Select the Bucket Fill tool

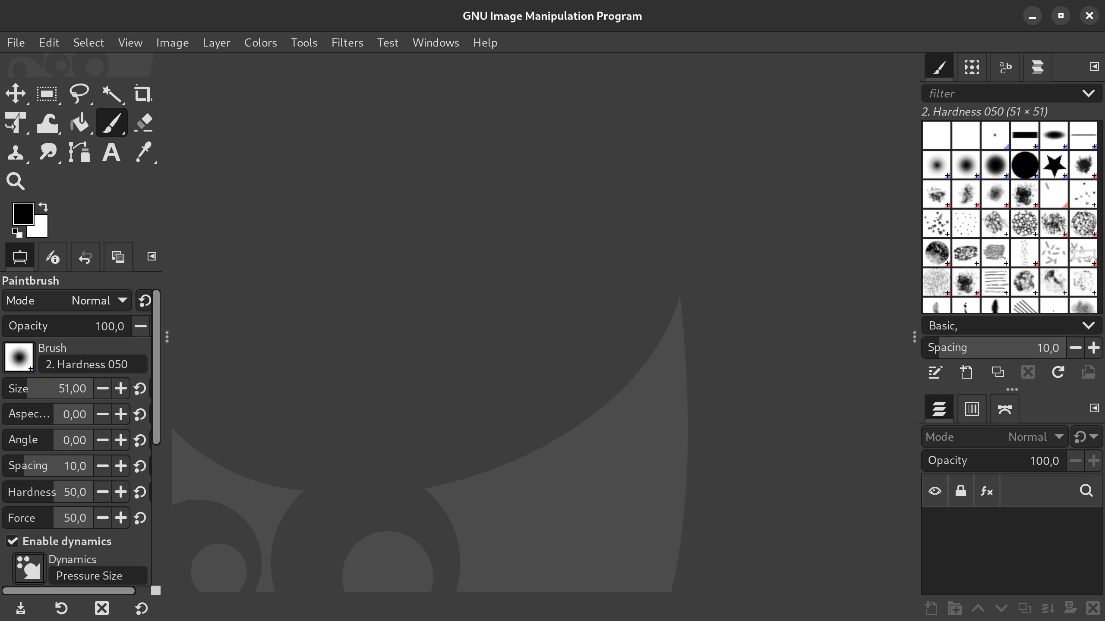click(x=79, y=123)
